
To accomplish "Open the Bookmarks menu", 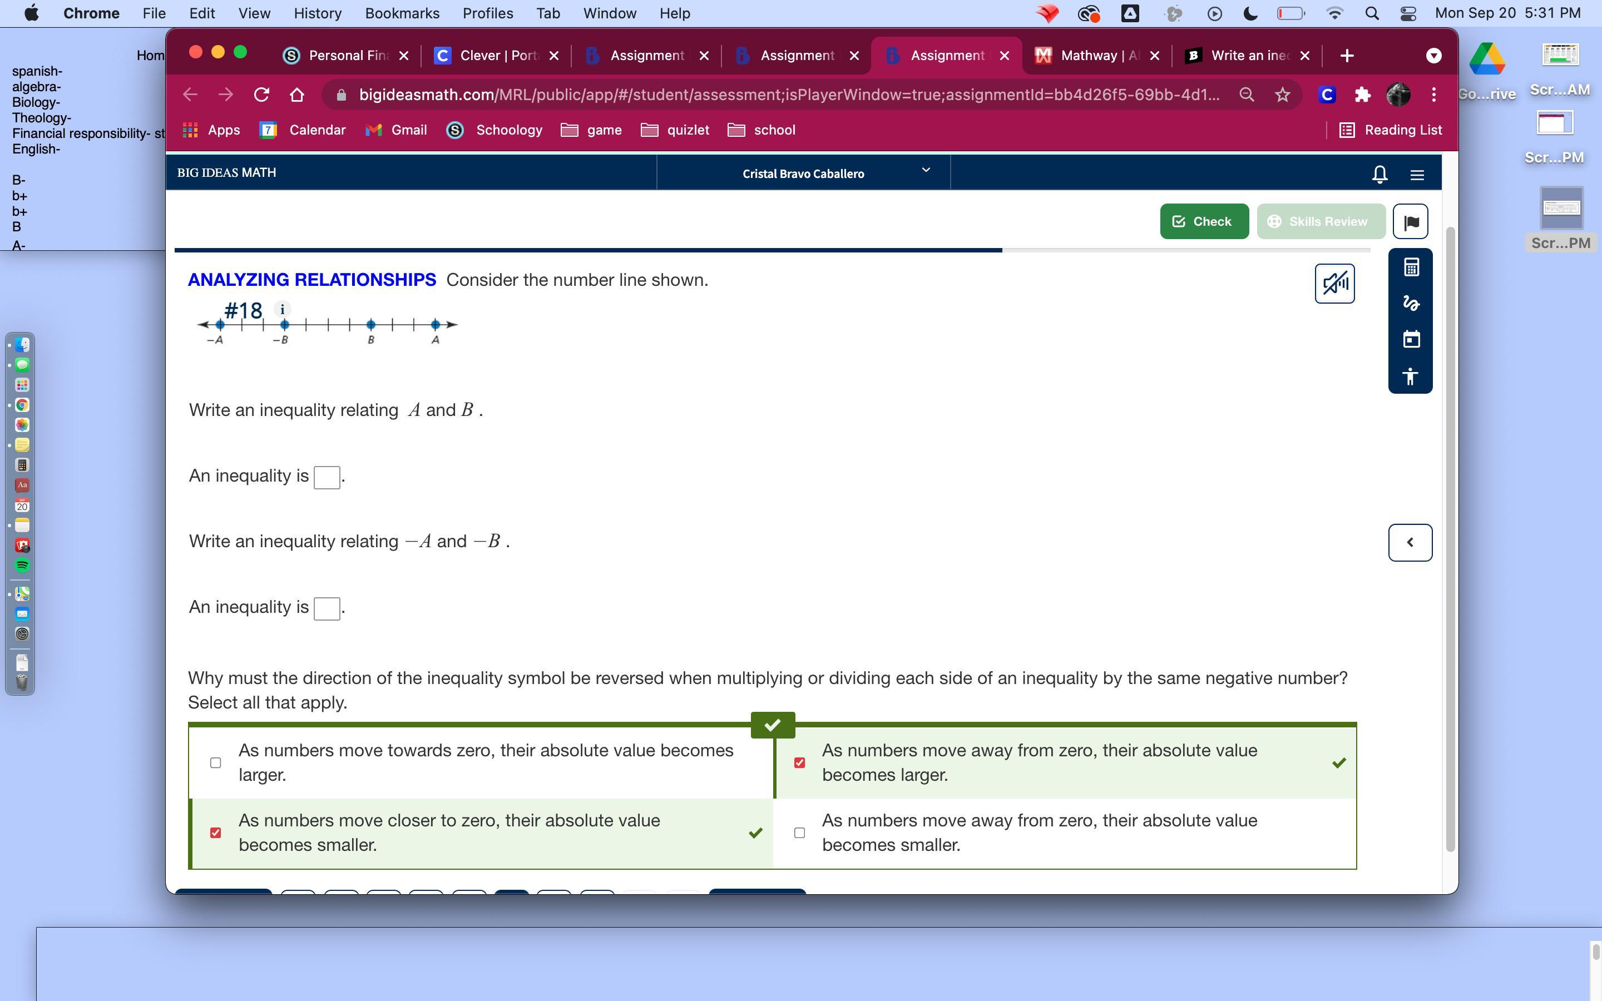I will (402, 13).
